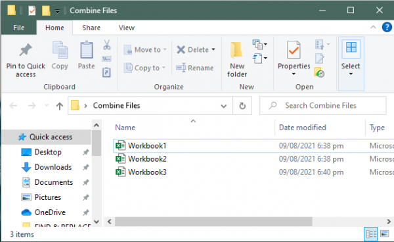Create a New folder

click(237, 59)
